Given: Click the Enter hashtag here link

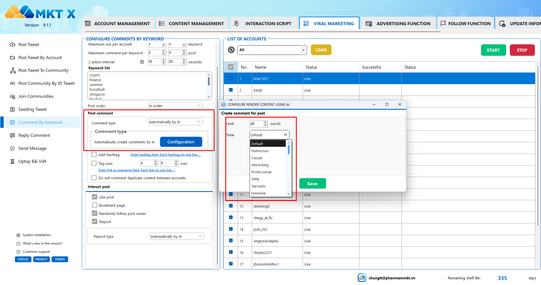Looking at the screenshot, I should [166, 155].
